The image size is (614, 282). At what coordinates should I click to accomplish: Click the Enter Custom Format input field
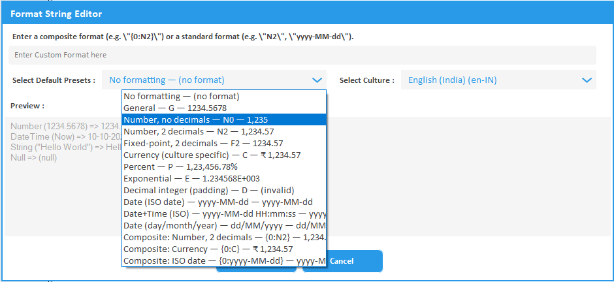(x=302, y=55)
